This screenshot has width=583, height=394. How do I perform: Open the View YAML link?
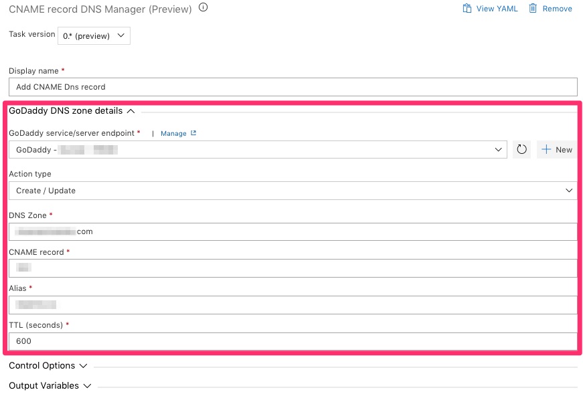click(x=490, y=9)
